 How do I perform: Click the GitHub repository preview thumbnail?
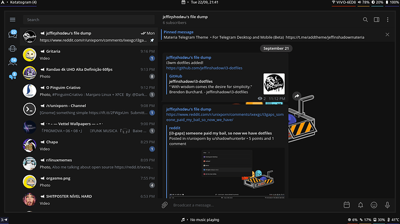click(274, 84)
